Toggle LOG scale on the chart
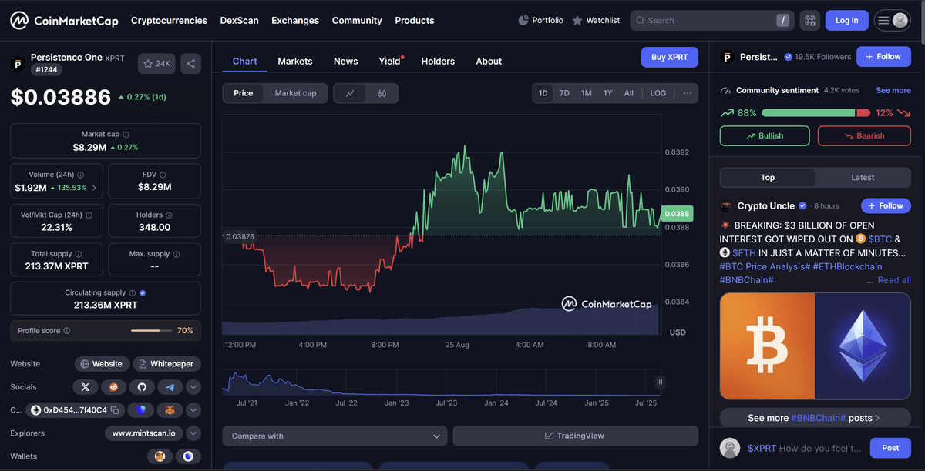 [658, 93]
